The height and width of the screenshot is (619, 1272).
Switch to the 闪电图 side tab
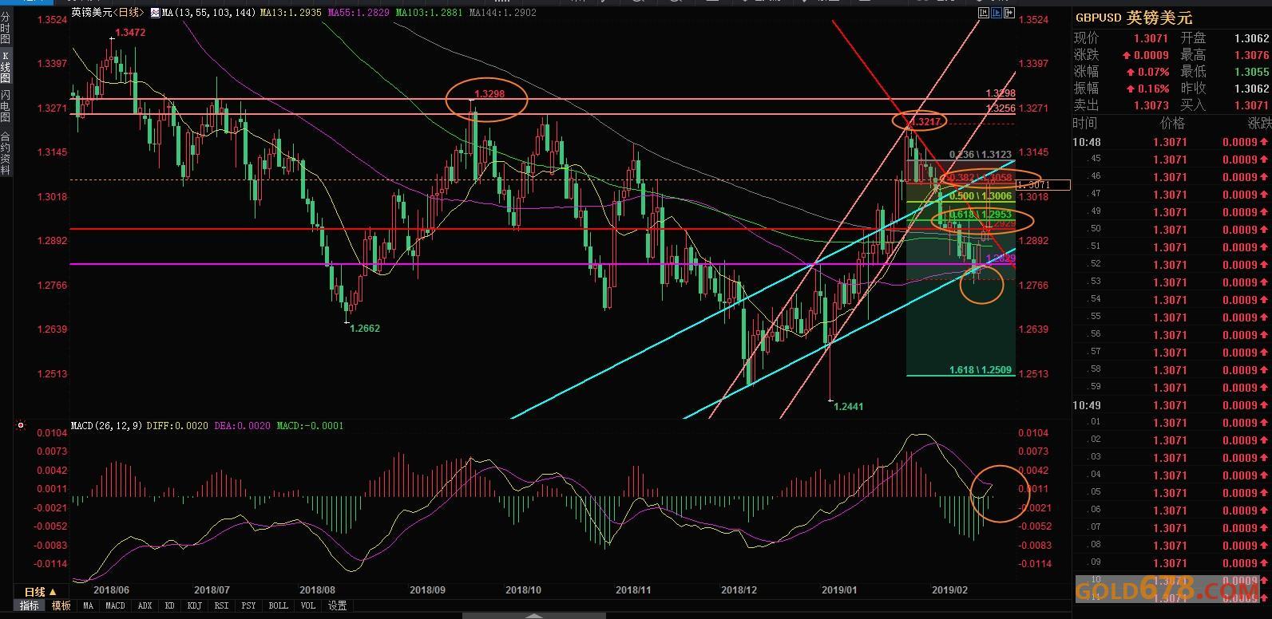click(6, 106)
